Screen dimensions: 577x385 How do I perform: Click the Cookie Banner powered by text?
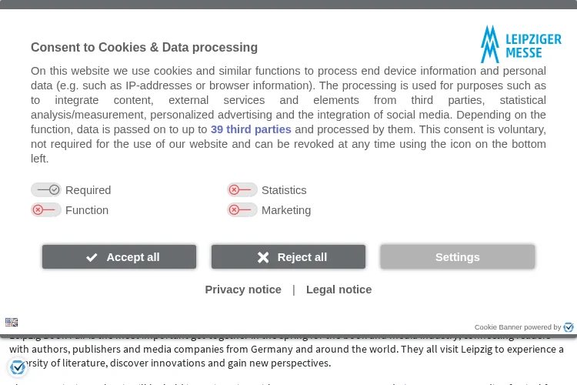[518, 327]
